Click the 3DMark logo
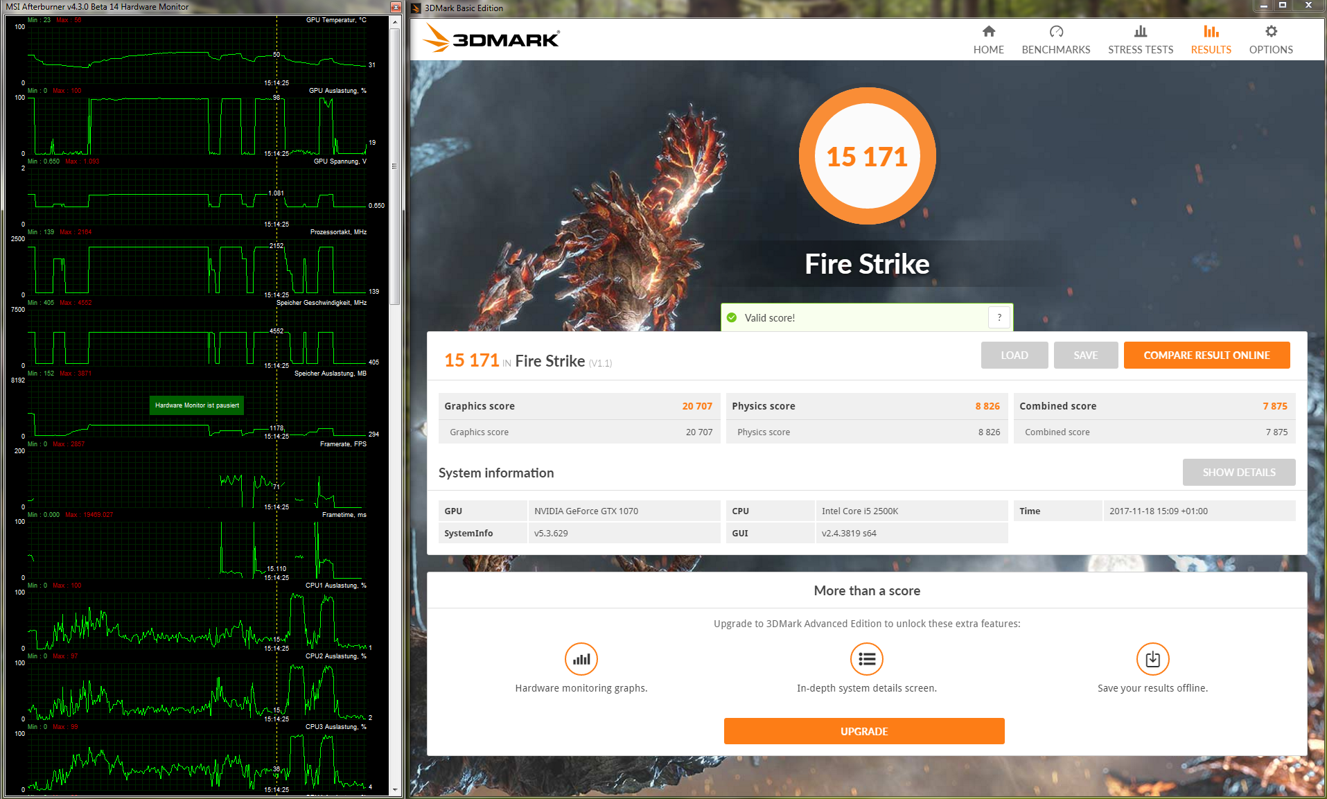Viewport: 1327px width, 799px height. 491,38
